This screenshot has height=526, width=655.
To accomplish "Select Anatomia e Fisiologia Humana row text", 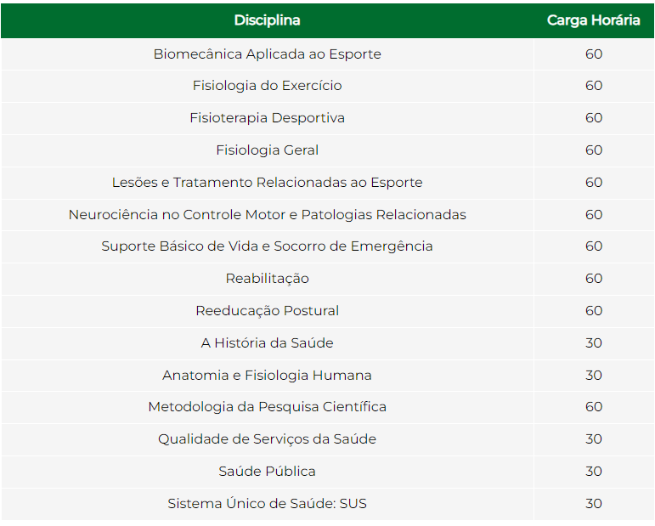I will [267, 375].
